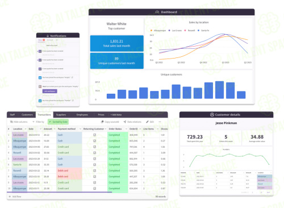The width and height of the screenshot is (284, 208).
Task: Select the Transactions tab
Action: point(44,115)
